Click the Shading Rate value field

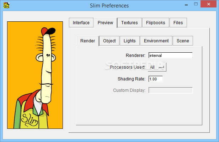tap(156, 79)
